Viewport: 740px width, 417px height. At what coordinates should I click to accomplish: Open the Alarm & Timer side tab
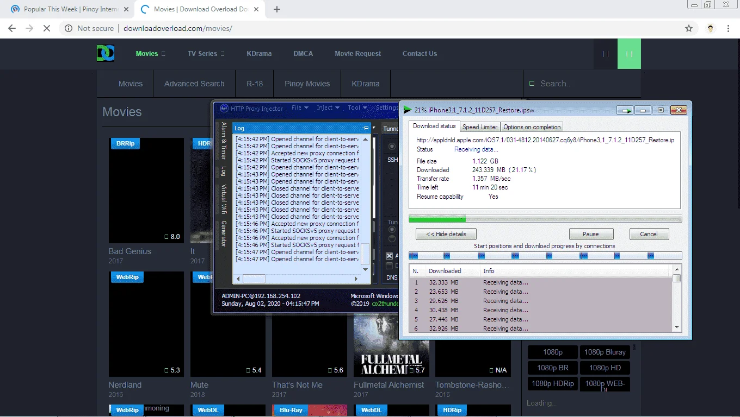pos(224,141)
